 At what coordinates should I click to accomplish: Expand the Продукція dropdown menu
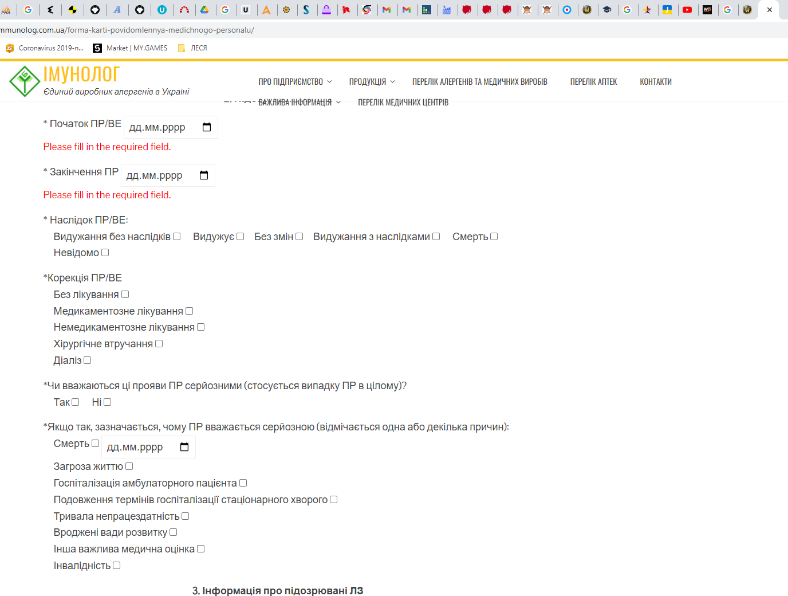[x=372, y=82]
